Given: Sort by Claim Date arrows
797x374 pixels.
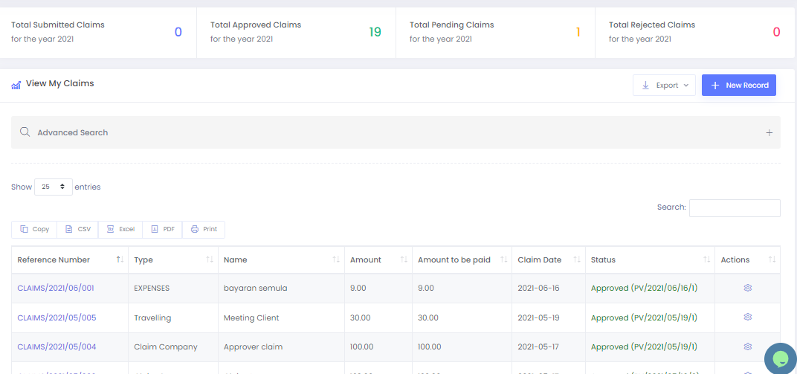Looking at the screenshot, I should tap(577, 259).
